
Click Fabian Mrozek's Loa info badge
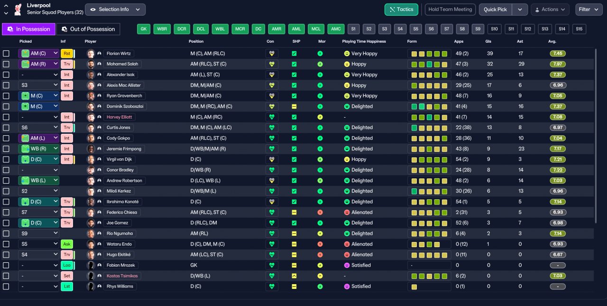coord(67,265)
